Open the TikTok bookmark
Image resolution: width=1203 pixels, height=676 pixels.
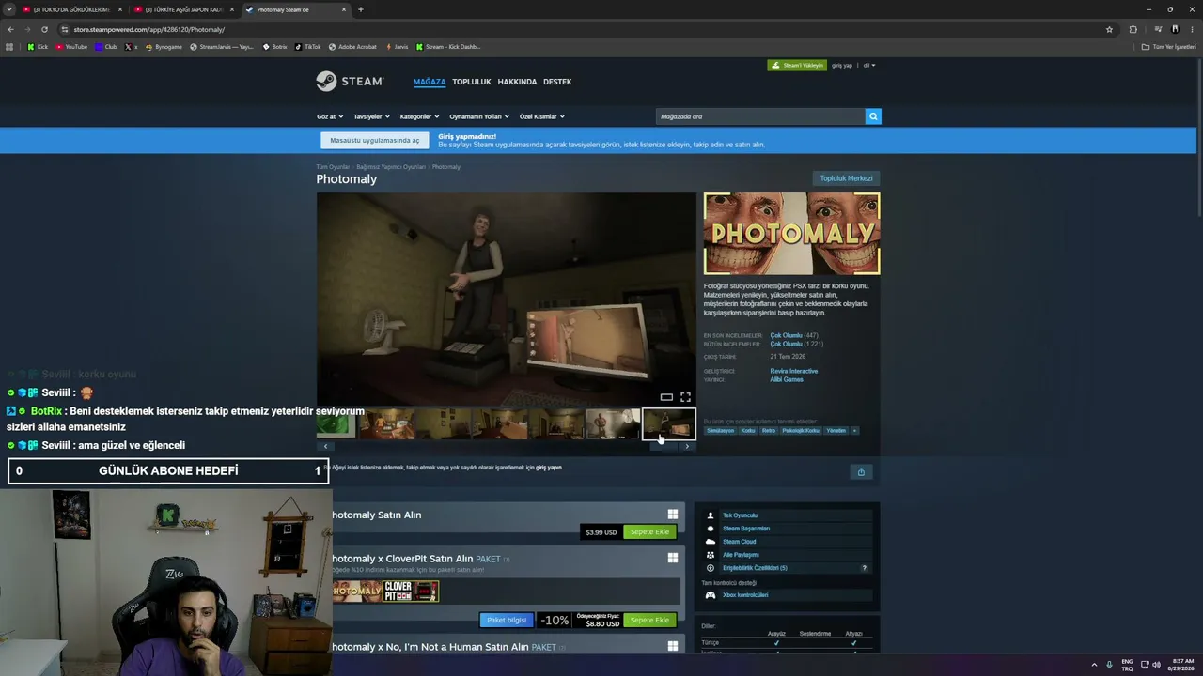308,47
